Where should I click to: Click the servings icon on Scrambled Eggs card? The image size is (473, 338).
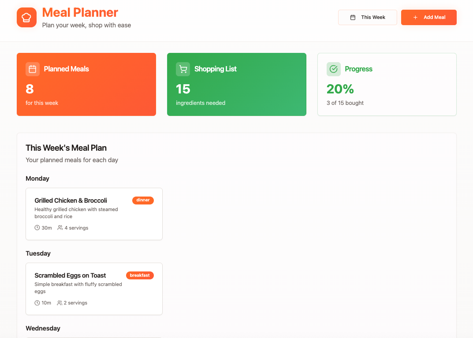(60, 303)
